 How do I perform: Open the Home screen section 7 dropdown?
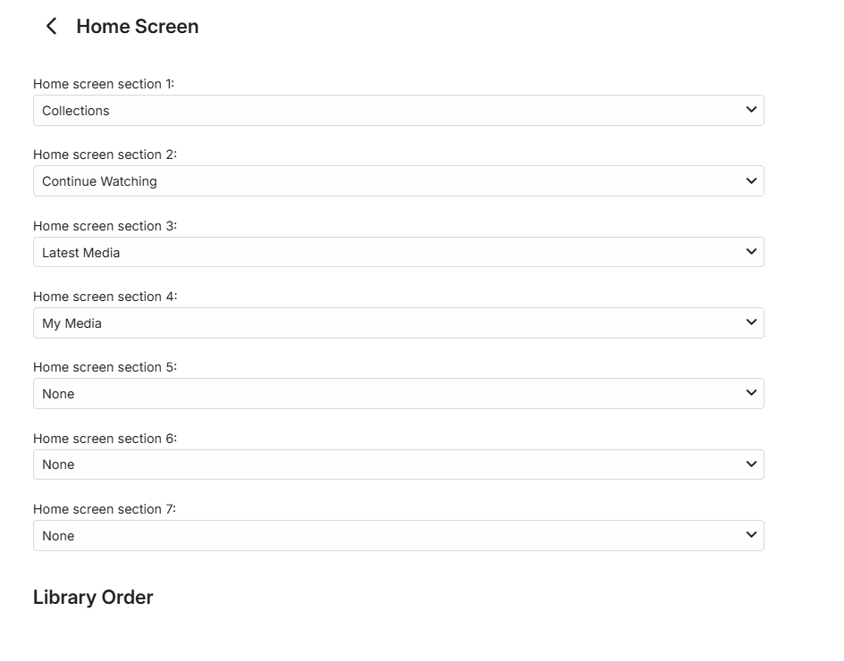coord(398,536)
